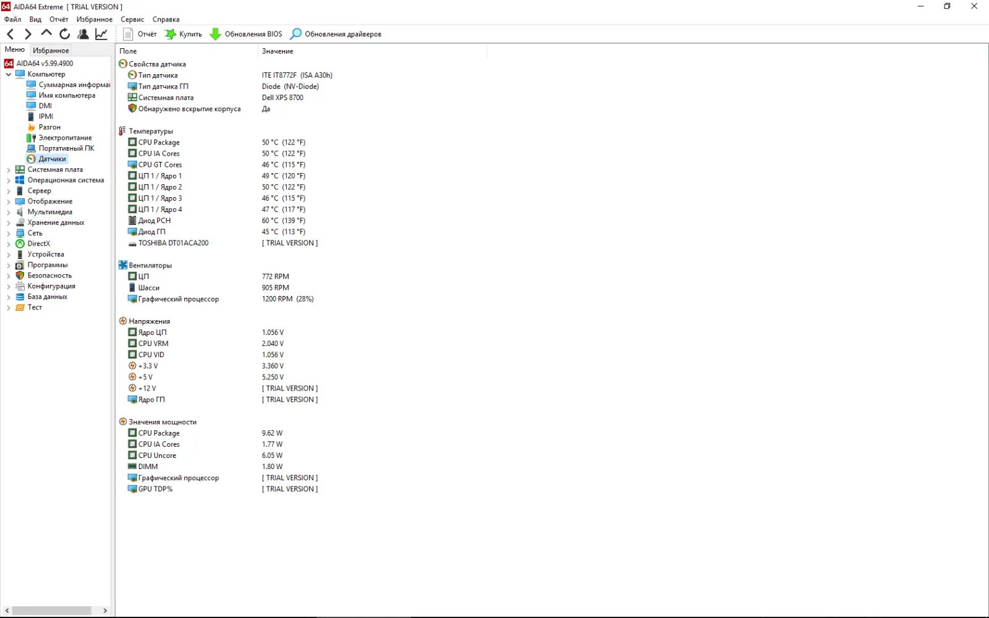Image resolution: width=989 pixels, height=618 pixels.
Task: Select the GPU TDP% row
Action: point(223,489)
